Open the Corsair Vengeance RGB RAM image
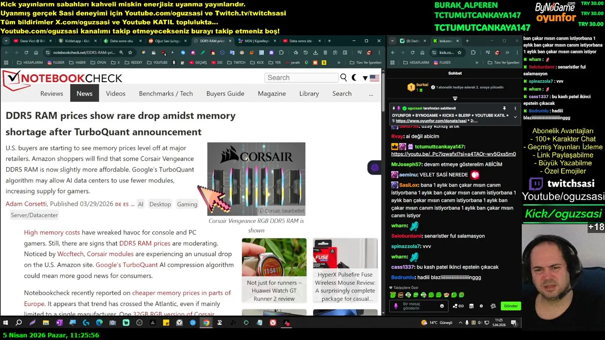Viewport: 605px width, 340px height. pyautogui.click(x=256, y=179)
